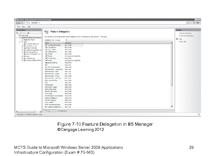Image resolution: width=208 pixels, height=156 pixels.
Task: Select the Feature Delegation row in list
Action: (x=64, y=98)
